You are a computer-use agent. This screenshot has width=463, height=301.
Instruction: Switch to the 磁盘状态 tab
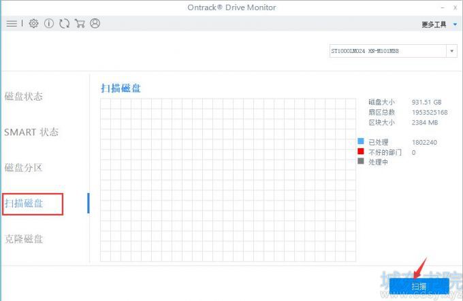pyautogui.click(x=24, y=96)
